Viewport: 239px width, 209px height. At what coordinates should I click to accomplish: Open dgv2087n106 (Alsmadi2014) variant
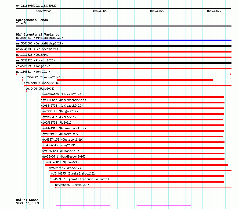pyautogui.click(x=61, y=94)
